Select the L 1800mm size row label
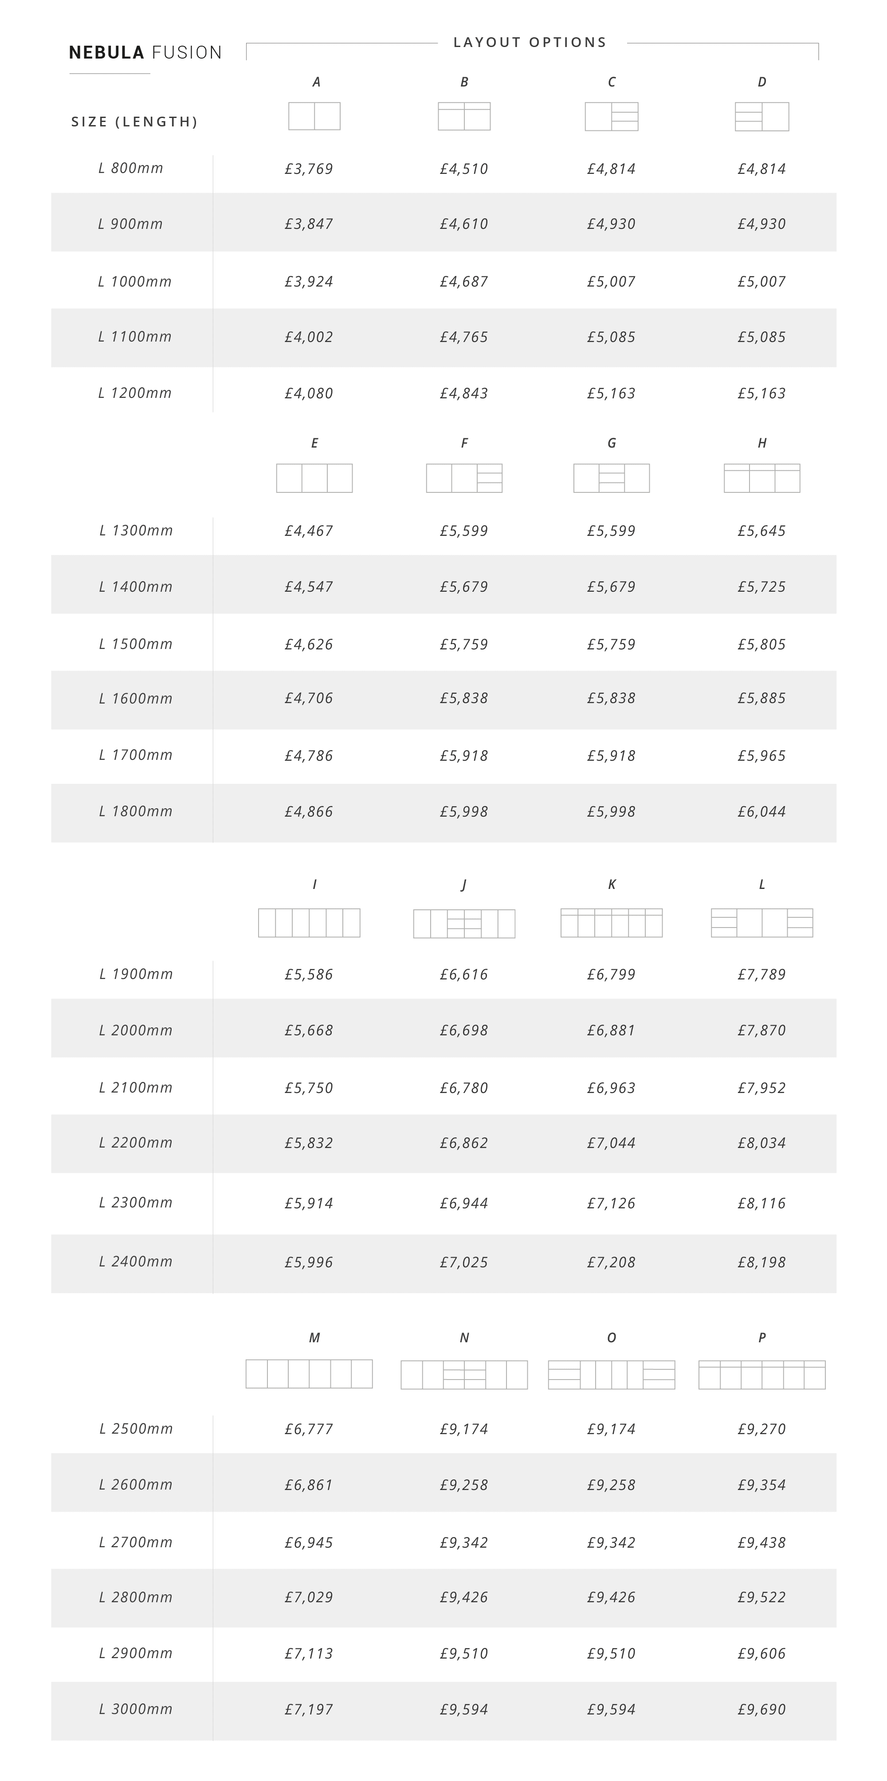Viewport: 887px width, 1781px height. tap(136, 811)
